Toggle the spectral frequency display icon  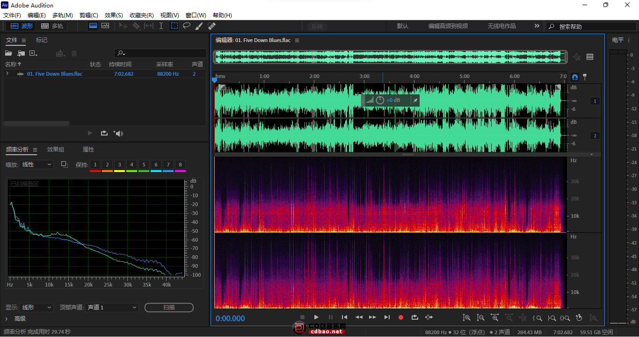(93, 26)
